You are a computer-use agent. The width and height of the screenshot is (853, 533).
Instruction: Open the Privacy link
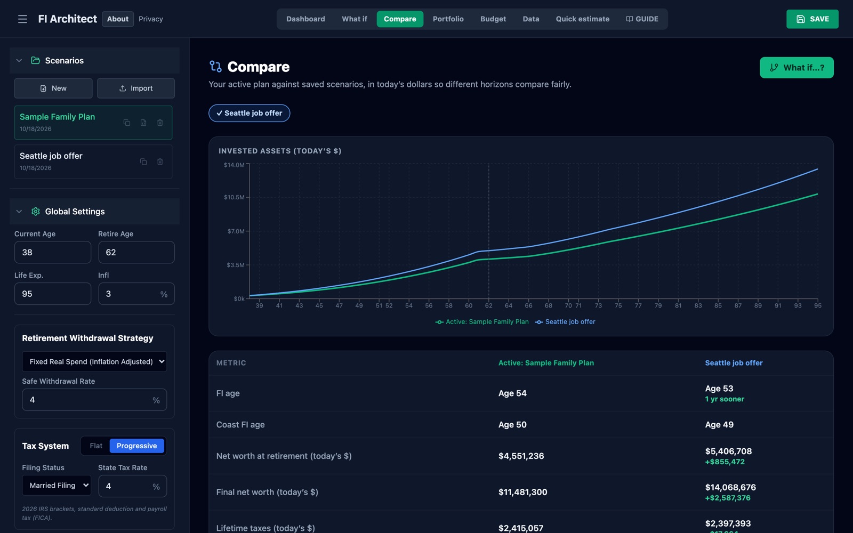[151, 19]
